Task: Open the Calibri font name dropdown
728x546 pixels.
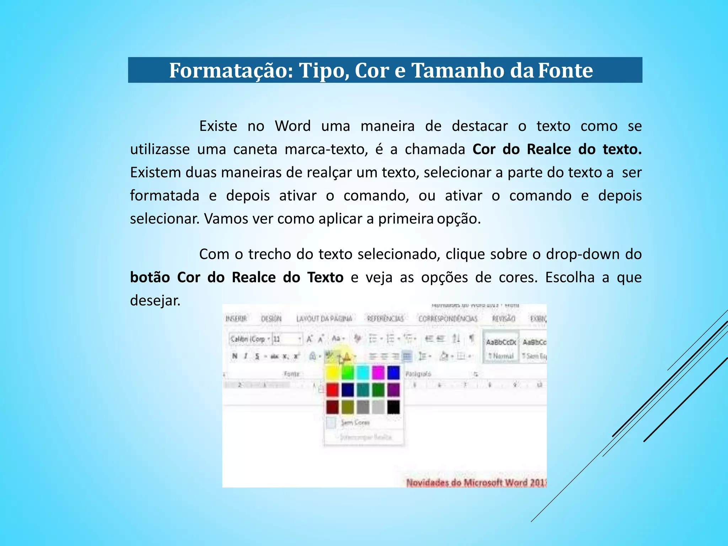Action: click(269, 339)
